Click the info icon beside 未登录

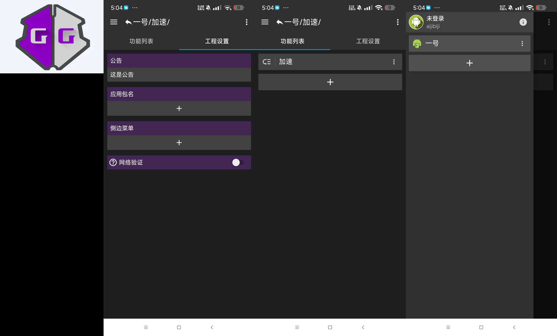523,22
